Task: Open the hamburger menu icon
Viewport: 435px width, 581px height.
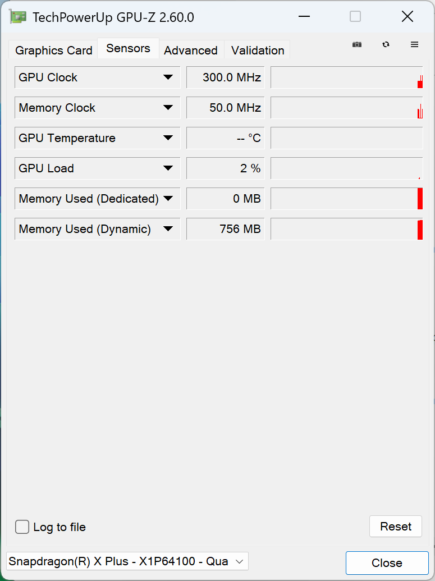Action: [x=415, y=45]
